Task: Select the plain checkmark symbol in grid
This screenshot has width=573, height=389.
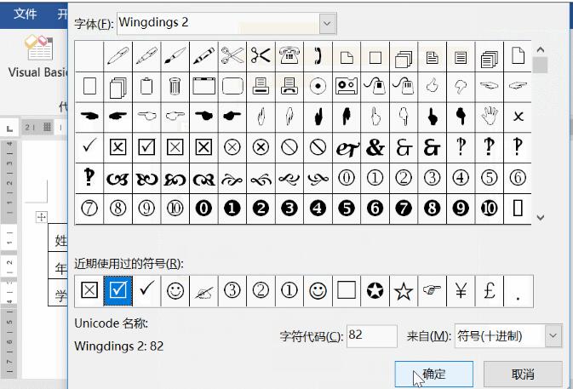Action: (89, 147)
